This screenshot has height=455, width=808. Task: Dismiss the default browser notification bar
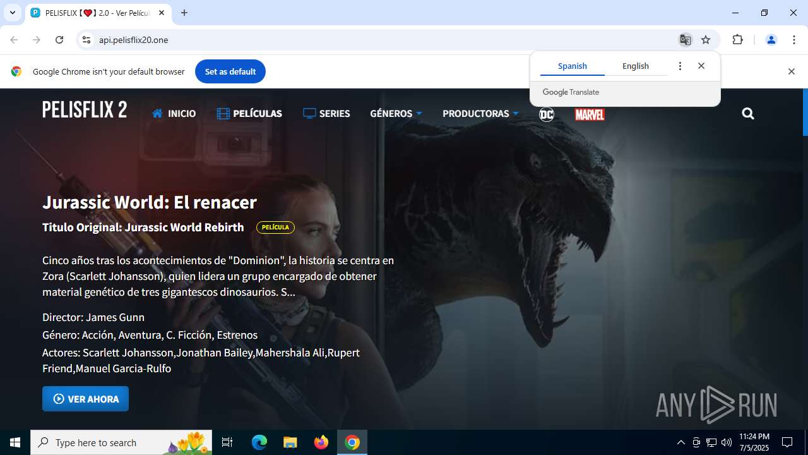coord(791,71)
